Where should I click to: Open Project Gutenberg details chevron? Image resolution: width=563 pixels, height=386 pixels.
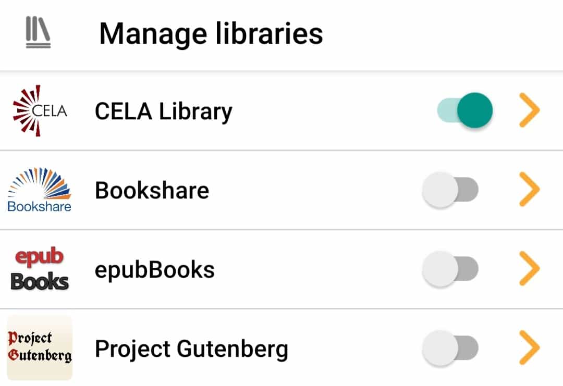click(x=530, y=347)
